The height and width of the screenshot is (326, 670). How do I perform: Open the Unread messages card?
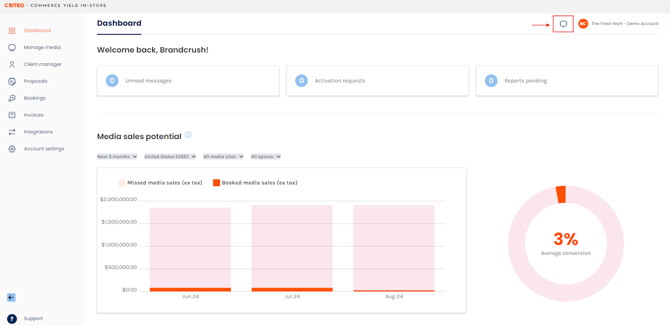188,81
